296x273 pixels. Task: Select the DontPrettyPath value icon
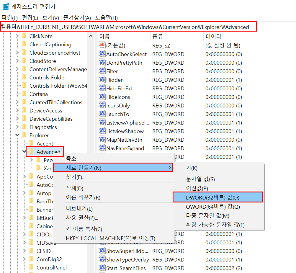tap(102, 62)
